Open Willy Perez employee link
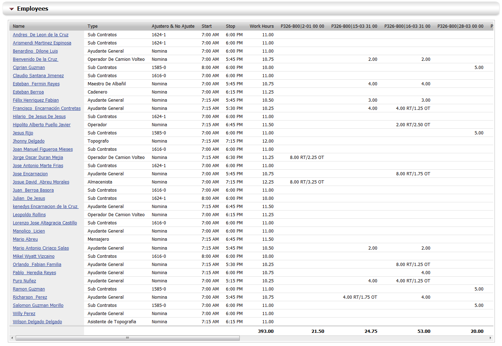This screenshot has height=346, width=502. [x=24, y=314]
